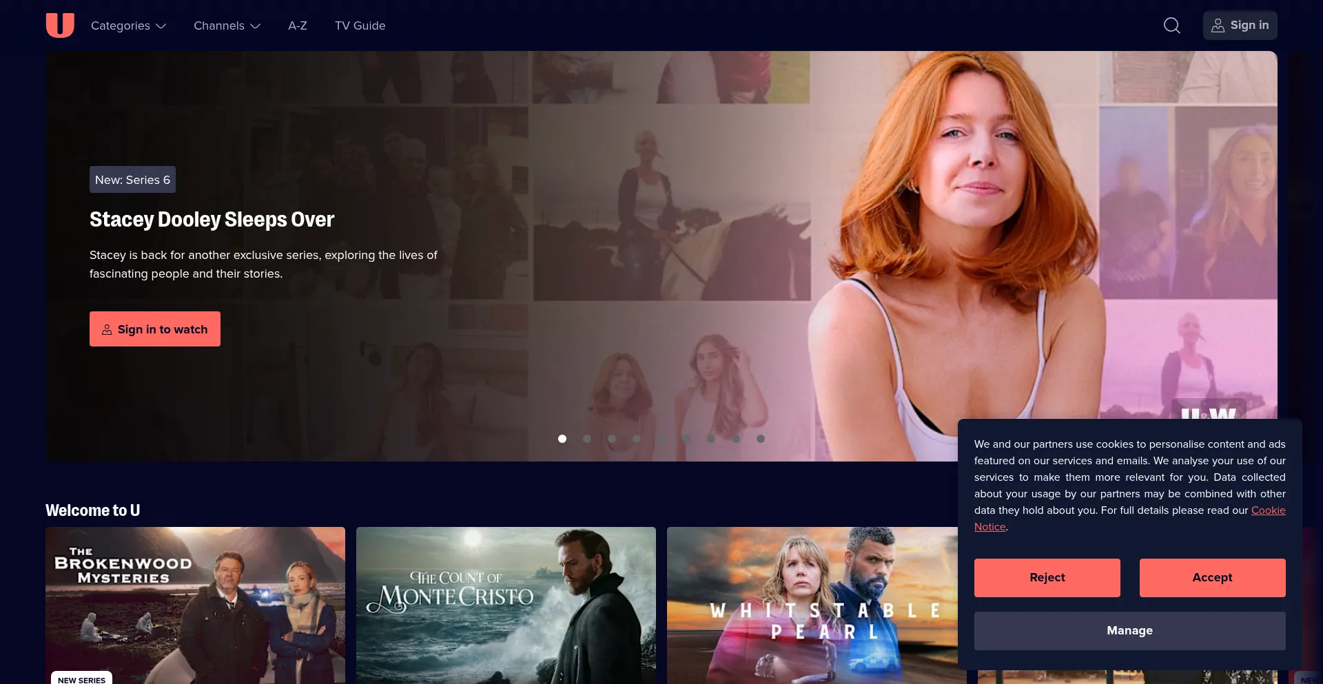Select the ninth carousel dot
Image resolution: width=1323 pixels, height=684 pixels.
click(761, 439)
